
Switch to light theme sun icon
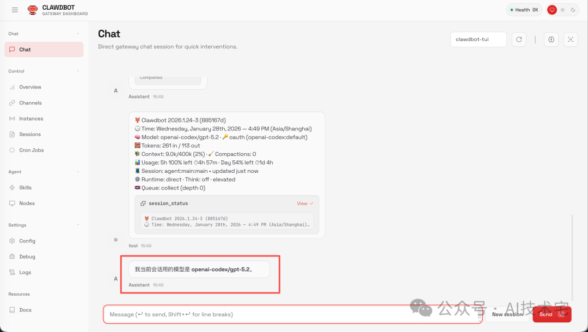point(562,10)
